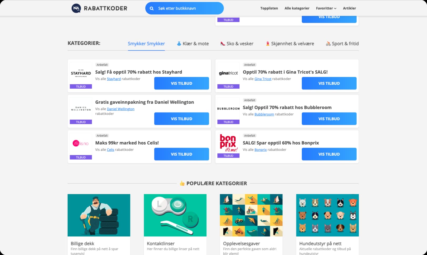Viewport: 427px width, 255px height.
Task: Select the Skjønnhet & velvære category tab
Action: click(x=290, y=44)
